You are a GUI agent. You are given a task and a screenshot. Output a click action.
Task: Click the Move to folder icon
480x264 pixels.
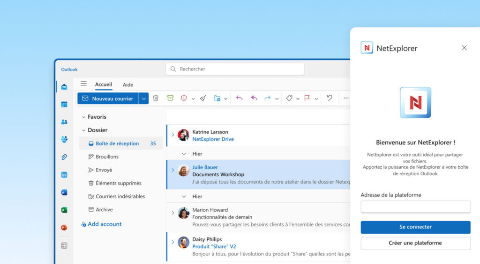217,98
